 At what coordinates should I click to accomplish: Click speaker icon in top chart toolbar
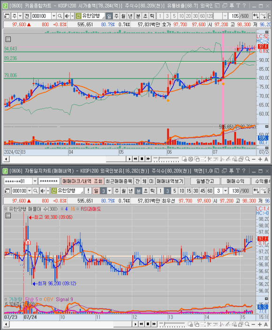pyautogui.click(x=67, y=16)
